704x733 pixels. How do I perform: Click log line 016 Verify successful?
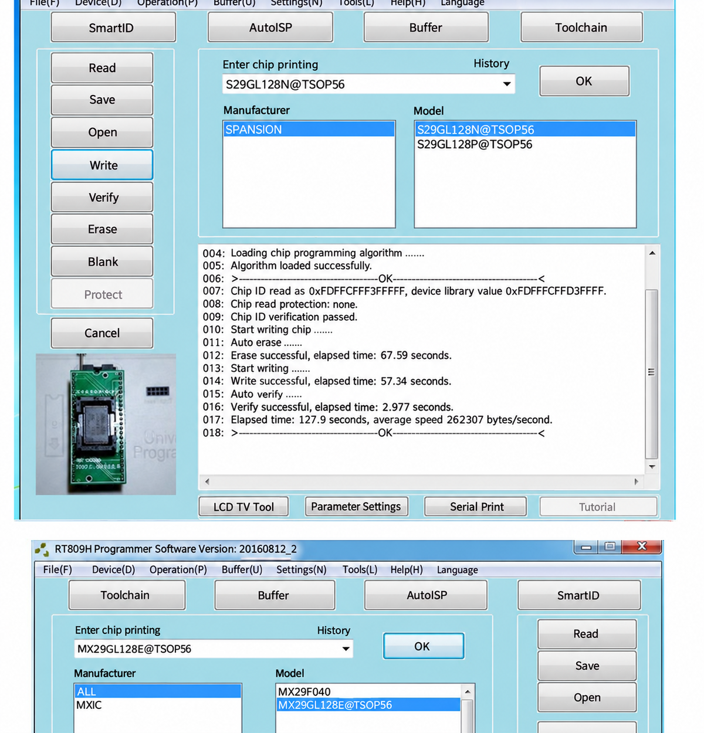coord(328,407)
